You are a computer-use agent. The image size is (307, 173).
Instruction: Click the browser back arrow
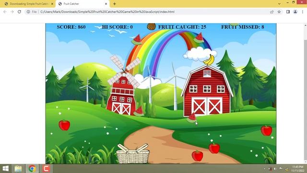5,12
